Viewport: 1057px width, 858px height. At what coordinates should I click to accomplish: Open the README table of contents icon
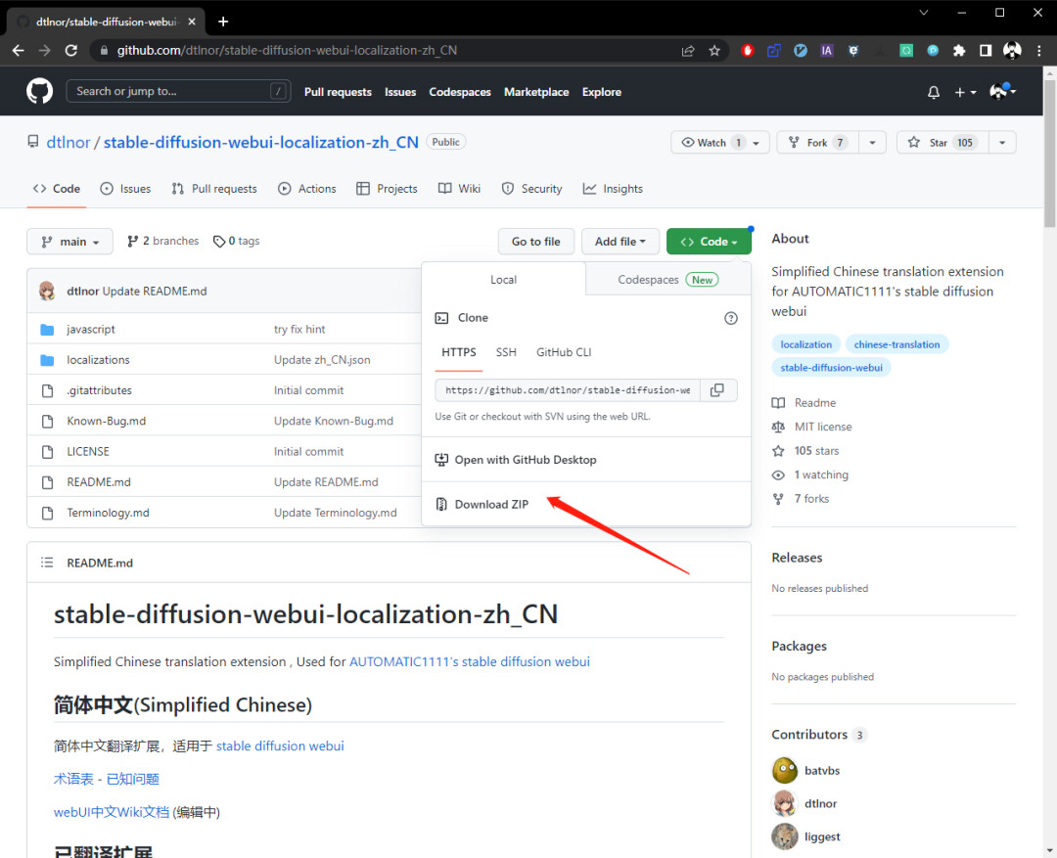pos(47,563)
